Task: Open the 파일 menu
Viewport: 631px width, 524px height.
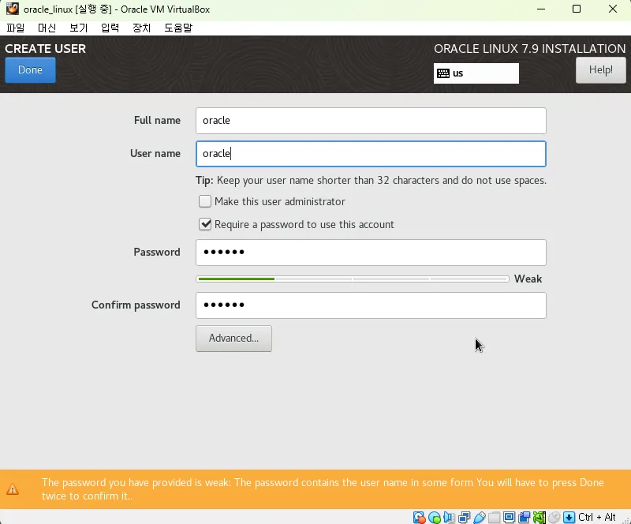Action: pos(16,28)
